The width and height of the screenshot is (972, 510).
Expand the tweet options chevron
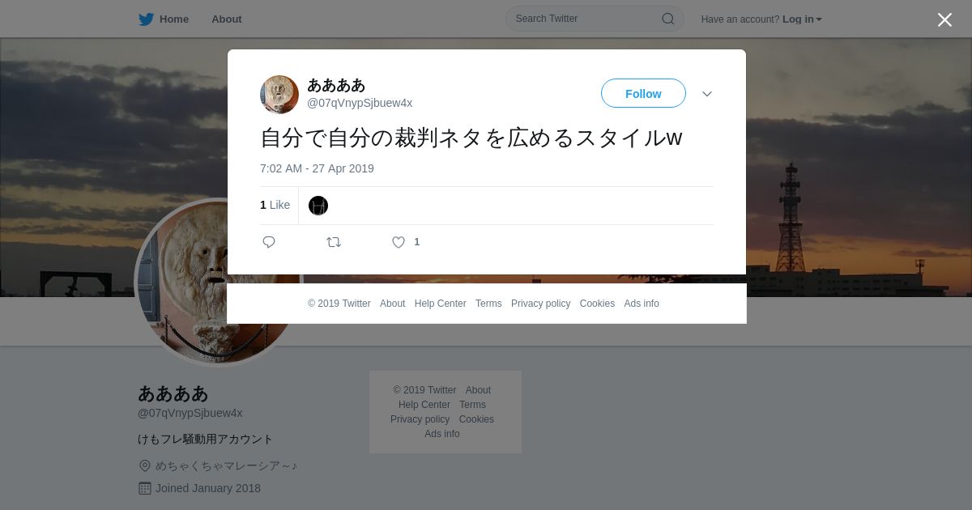point(707,94)
